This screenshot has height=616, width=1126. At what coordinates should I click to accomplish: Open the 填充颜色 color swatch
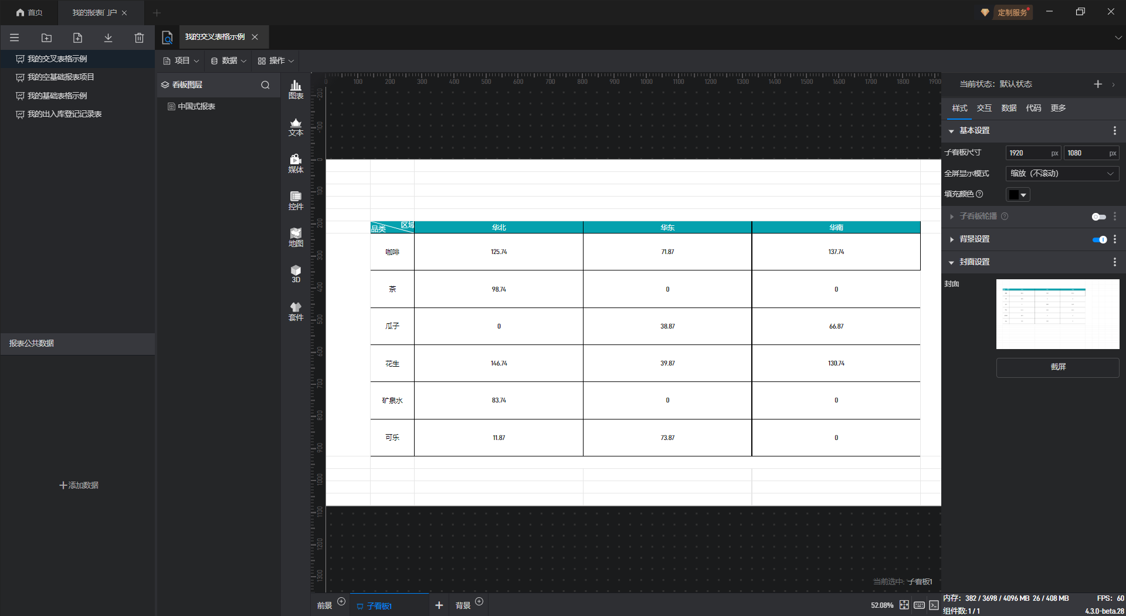[1018, 195]
